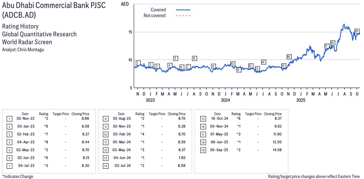Select chart marker 5 above the price line
This screenshot has width=364, height=179.
pyautogui.click(x=176, y=58)
